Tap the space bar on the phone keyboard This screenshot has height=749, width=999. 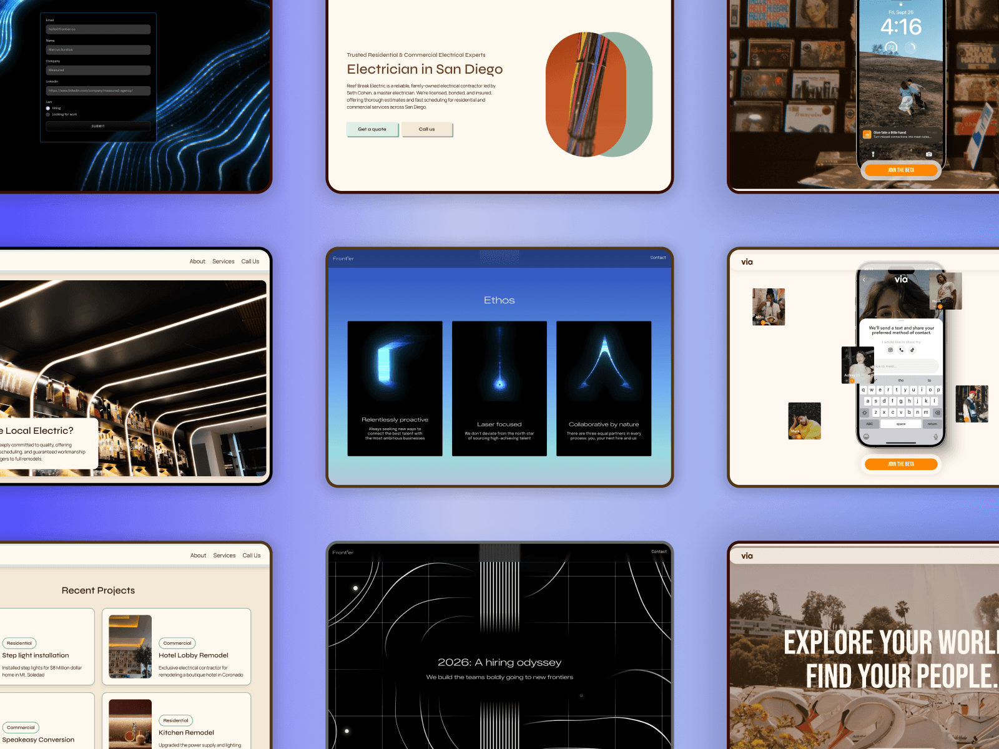click(x=901, y=424)
